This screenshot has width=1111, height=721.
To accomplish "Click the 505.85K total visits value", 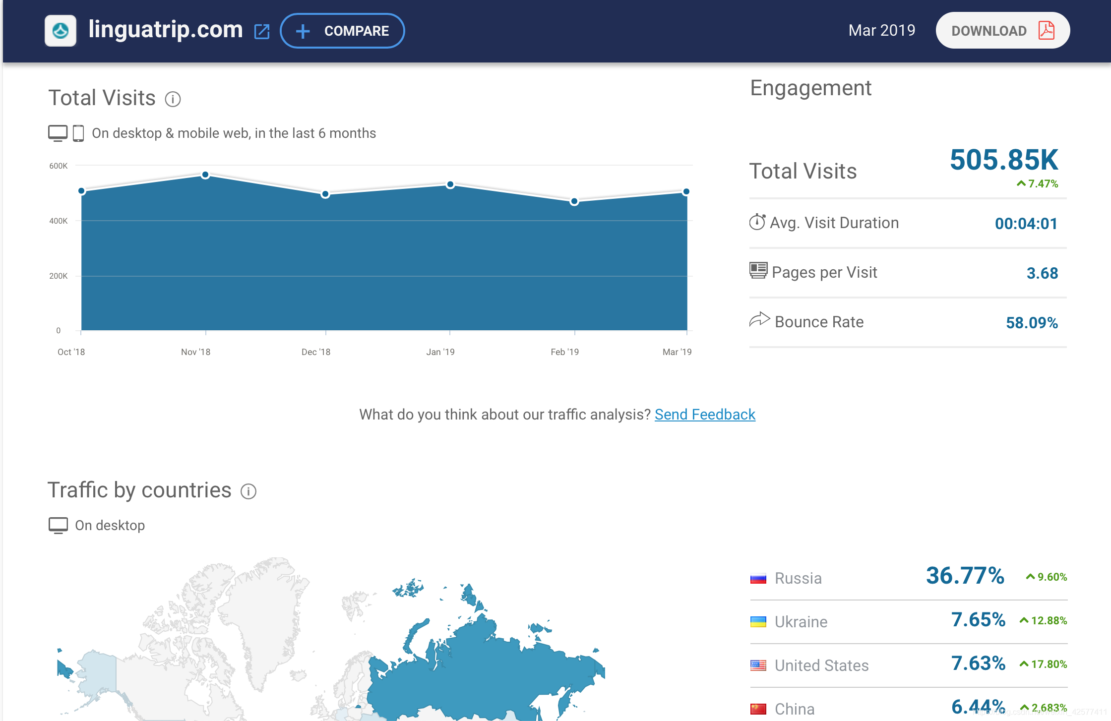I will click(1004, 160).
